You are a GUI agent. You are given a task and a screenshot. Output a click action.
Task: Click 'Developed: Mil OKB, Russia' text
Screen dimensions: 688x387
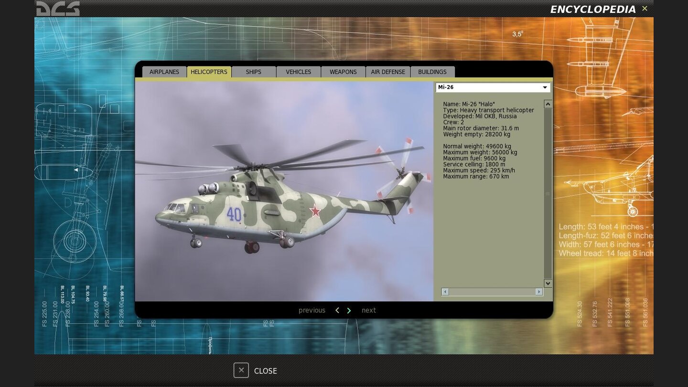pos(480,116)
